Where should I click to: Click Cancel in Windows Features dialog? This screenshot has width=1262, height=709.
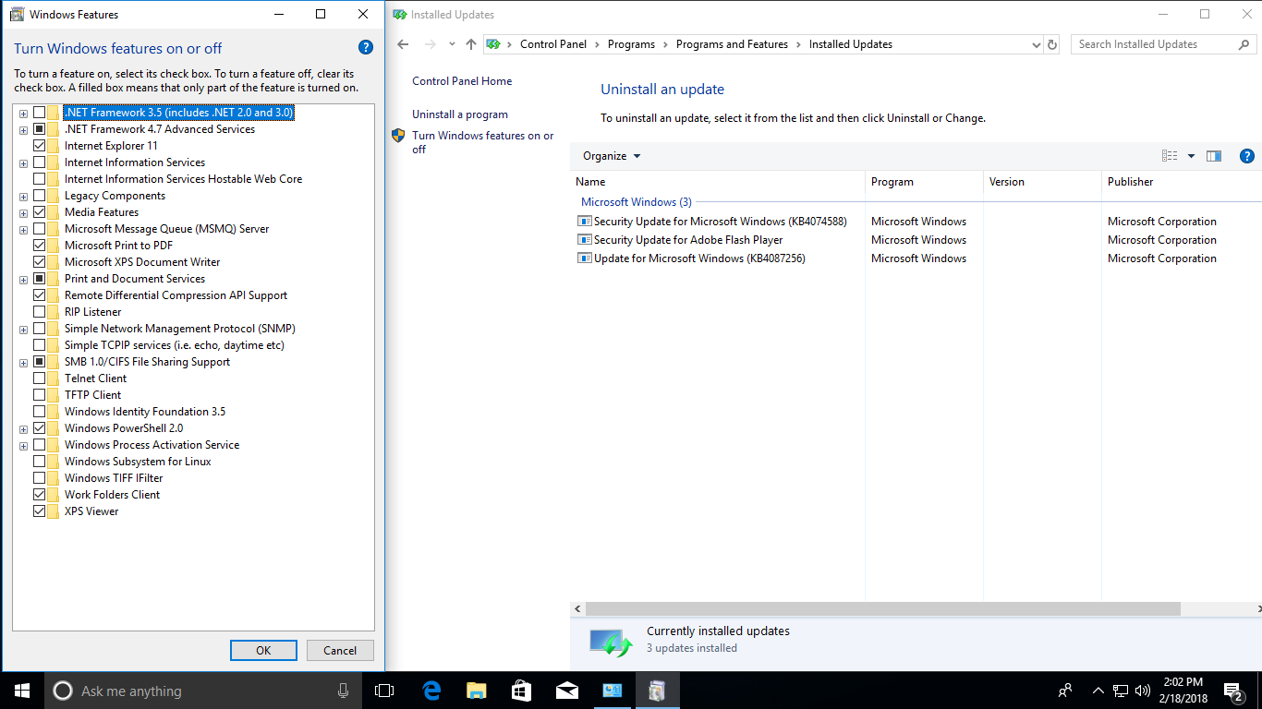coord(340,650)
